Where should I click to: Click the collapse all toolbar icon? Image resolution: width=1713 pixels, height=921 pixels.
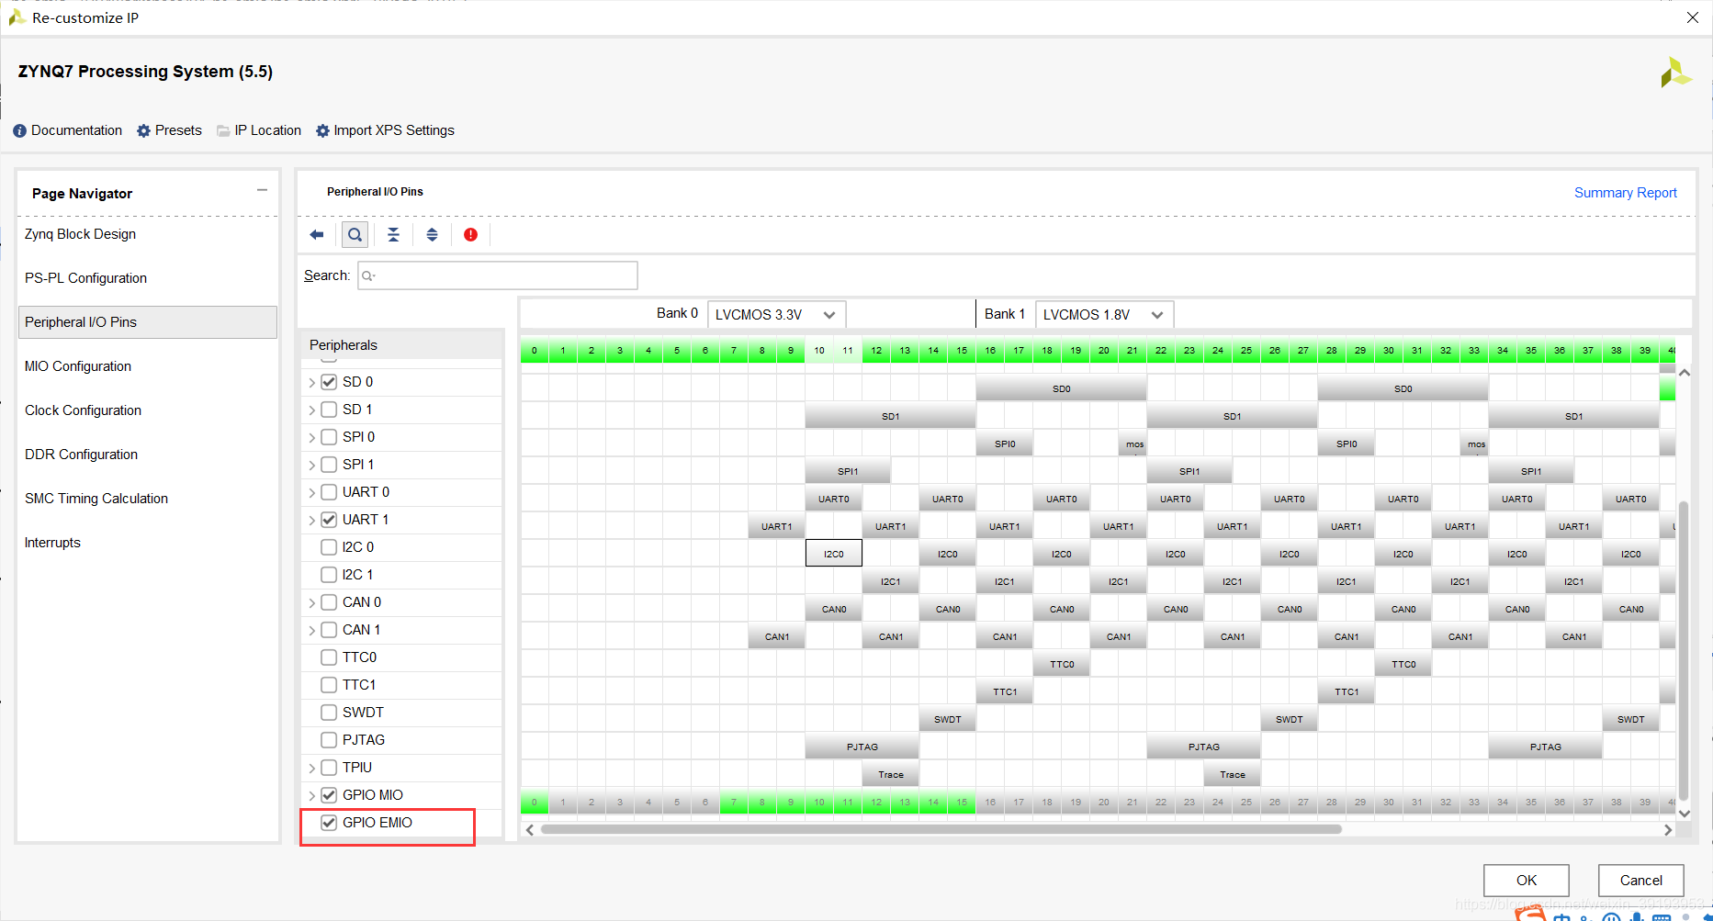(393, 235)
